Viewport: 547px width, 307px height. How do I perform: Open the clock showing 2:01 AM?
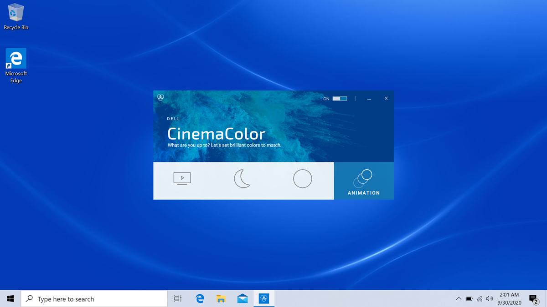(509, 299)
